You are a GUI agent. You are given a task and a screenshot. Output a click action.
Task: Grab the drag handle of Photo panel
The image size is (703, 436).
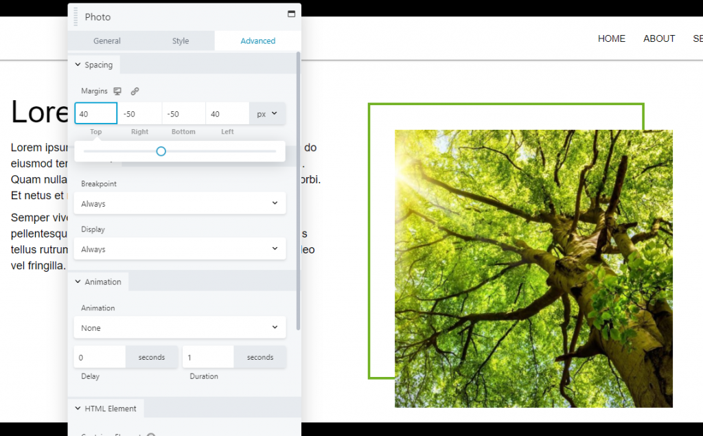76,16
